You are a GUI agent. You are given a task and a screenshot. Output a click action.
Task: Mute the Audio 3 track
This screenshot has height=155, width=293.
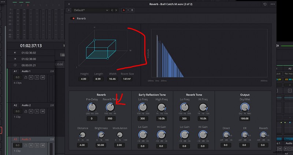(42, 145)
